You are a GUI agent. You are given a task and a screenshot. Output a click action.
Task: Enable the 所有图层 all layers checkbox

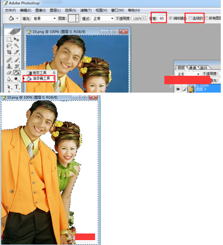pos(207,18)
